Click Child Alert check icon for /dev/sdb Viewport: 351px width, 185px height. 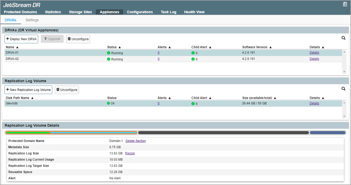pos(193,104)
